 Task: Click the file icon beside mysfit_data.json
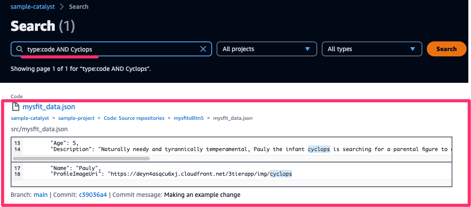pos(15,107)
